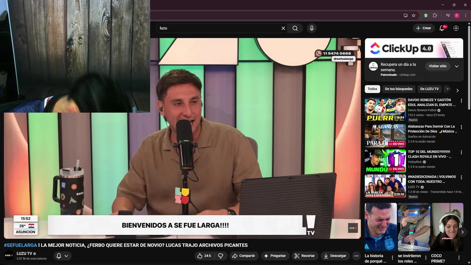
Task: Click the Recortar clip button
Action: [x=305, y=256]
